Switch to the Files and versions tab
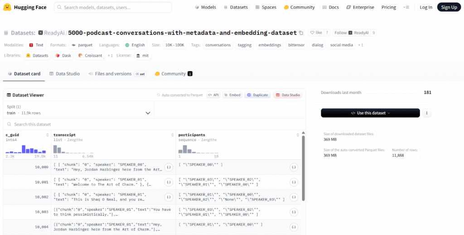Viewport: 464px width, 235px height. [112, 74]
